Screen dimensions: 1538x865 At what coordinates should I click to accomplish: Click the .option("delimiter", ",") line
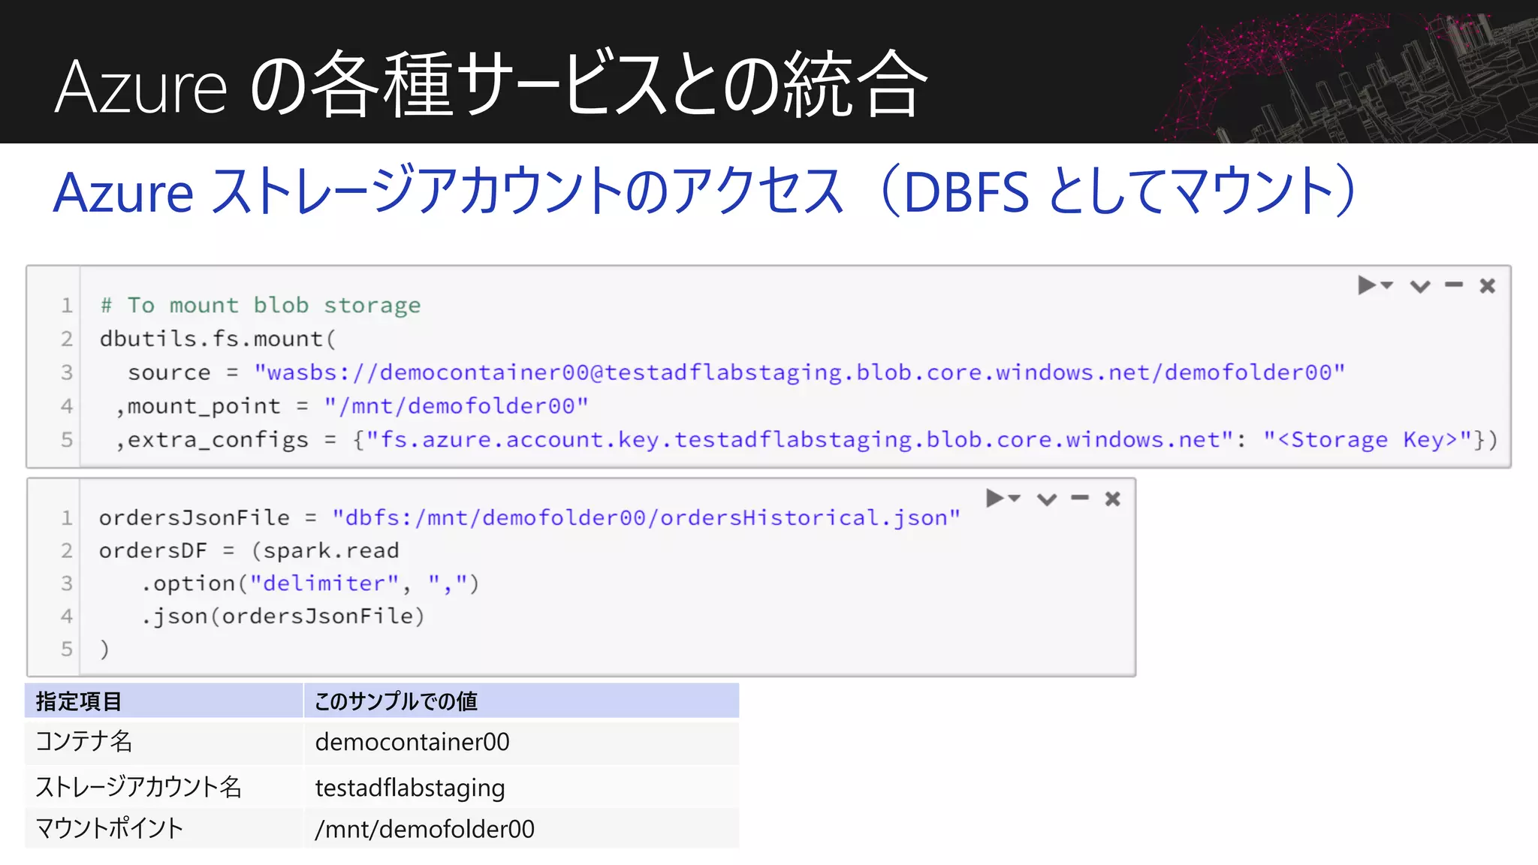click(310, 583)
